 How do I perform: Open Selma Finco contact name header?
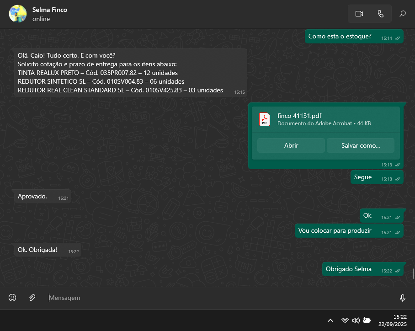[50, 10]
